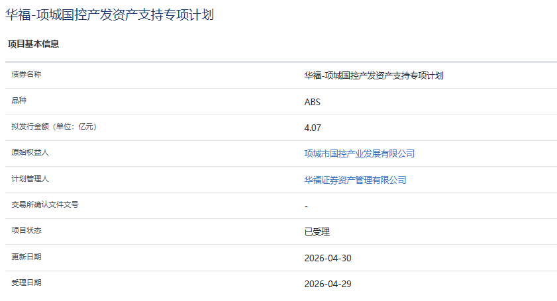Open the 华福证券资产管理有限公司 link
Viewport: 557px width, 301px height.
click(x=355, y=180)
